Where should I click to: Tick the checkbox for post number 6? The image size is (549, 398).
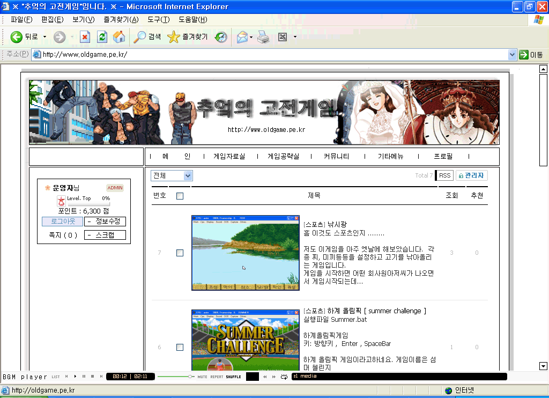[x=180, y=347]
